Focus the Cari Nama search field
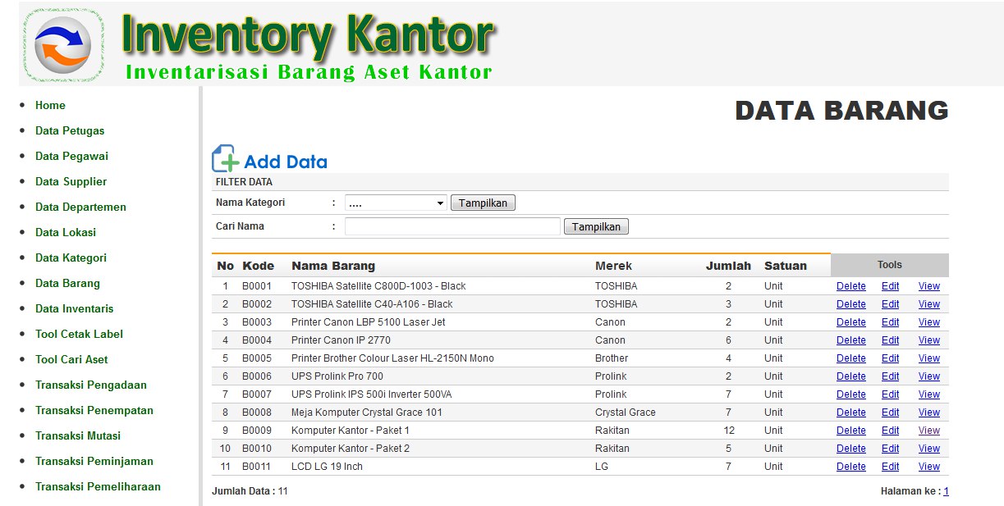Image resolution: width=1004 pixels, height=506 pixels. click(452, 226)
